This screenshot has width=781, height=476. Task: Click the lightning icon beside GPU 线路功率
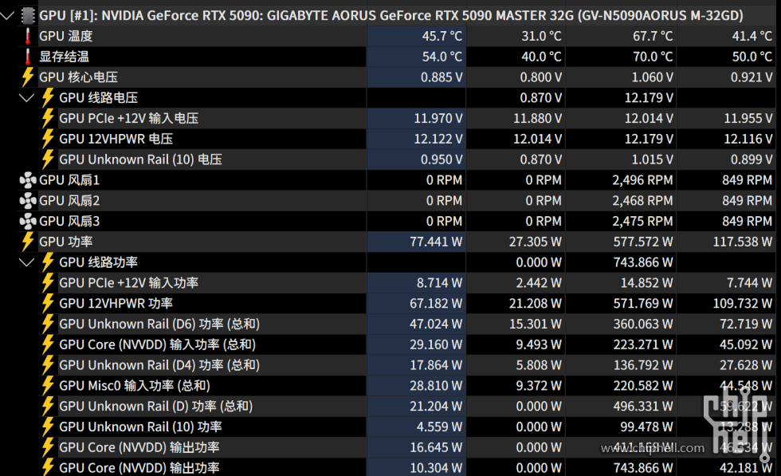point(48,262)
